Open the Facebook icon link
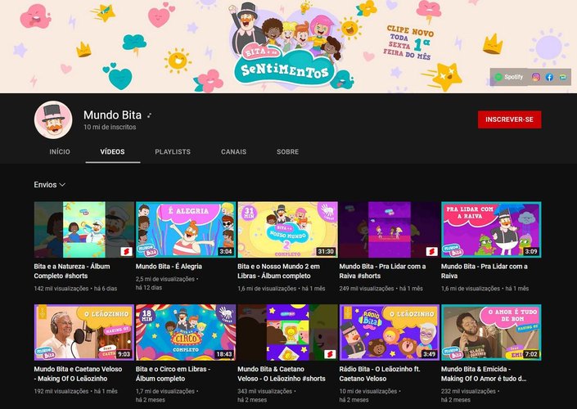Image resolution: width=577 pixels, height=409 pixels. [549, 77]
